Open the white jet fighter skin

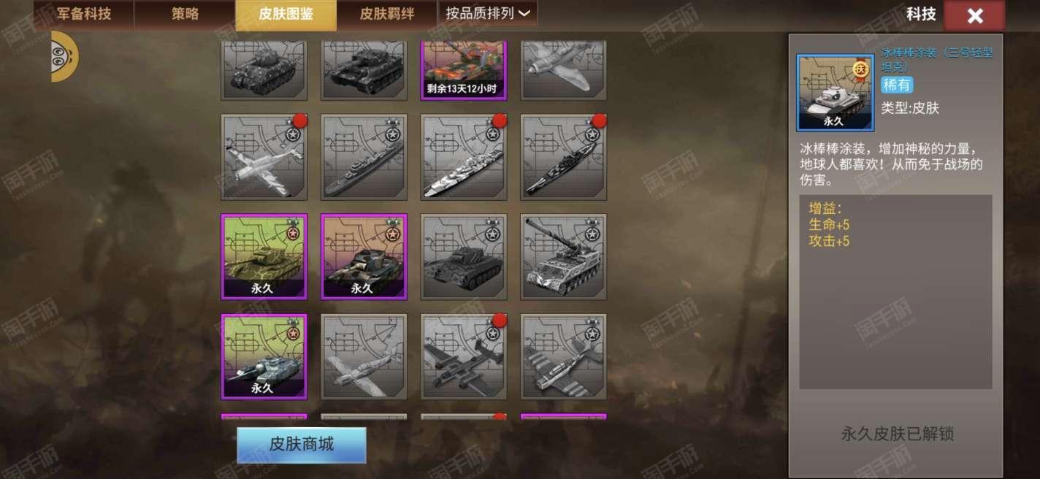(x=264, y=157)
